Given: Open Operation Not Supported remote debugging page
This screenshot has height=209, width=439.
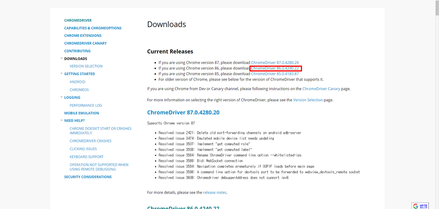Looking at the screenshot, I should pyautogui.click(x=99, y=167).
